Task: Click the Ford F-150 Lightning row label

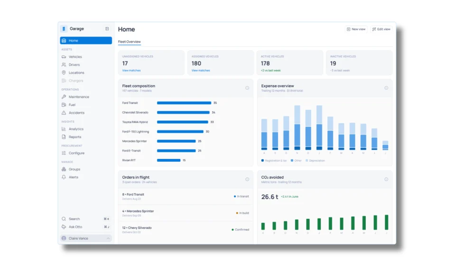Action: pyautogui.click(x=136, y=132)
